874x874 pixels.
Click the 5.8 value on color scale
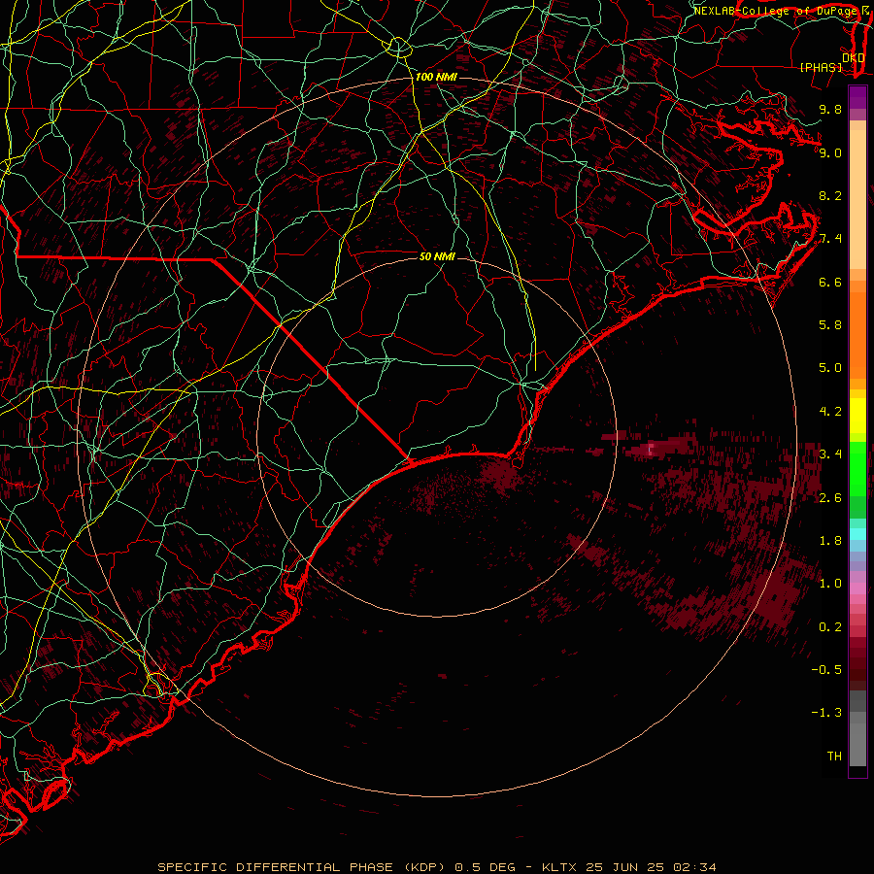830,325
